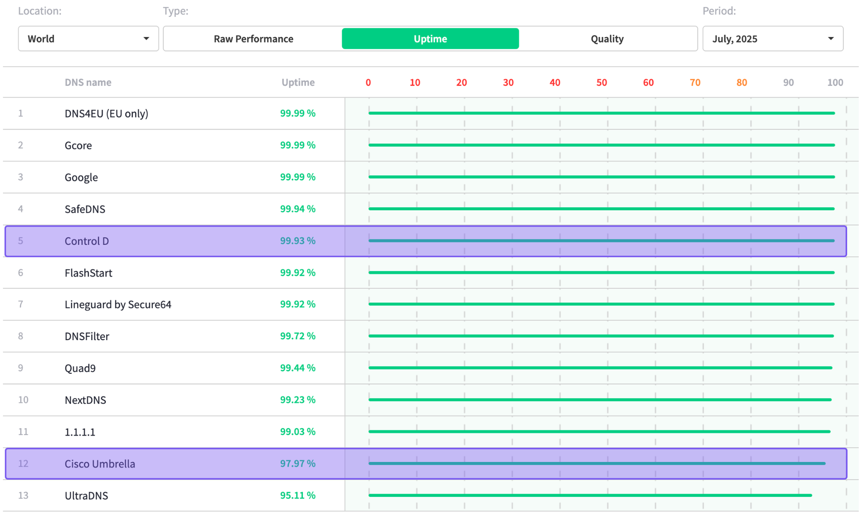Click the FlashStart name
Viewport: 864px width, 515px height.
(89, 273)
